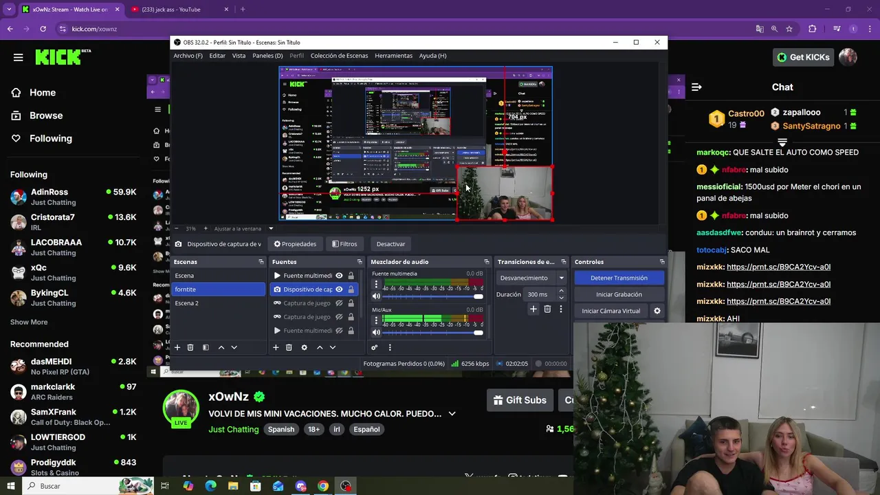880x495 pixels.
Task: Adjust Fuente multimedia volume slider
Action: coord(433,296)
